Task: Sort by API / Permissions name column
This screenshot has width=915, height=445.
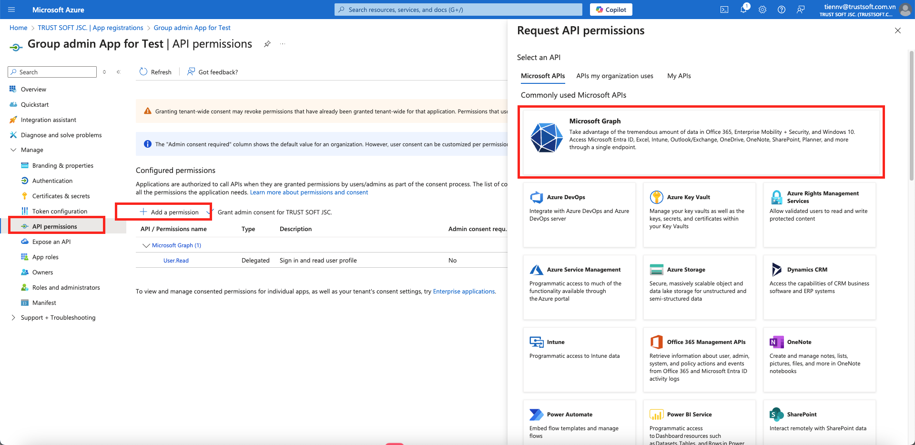Action: tap(173, 229)
